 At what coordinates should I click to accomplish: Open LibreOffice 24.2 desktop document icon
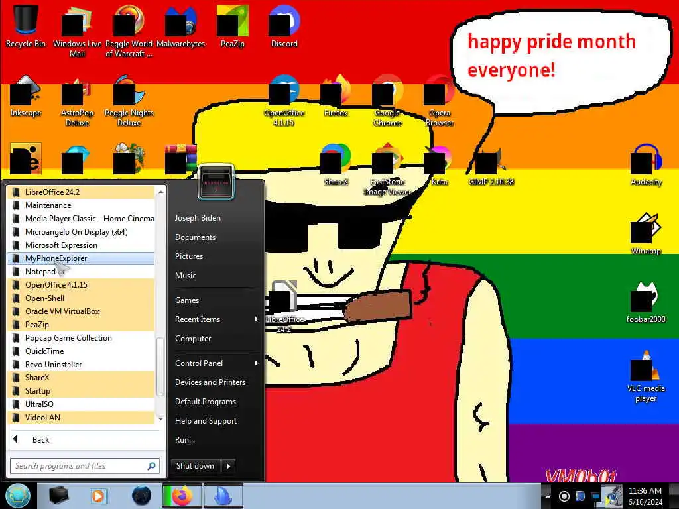[284, 306]
